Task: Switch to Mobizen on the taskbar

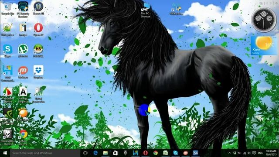Action: 186,153
